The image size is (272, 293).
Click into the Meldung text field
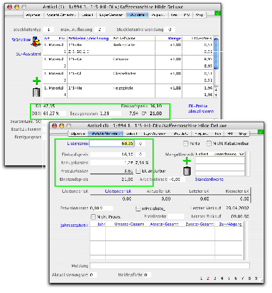[170, 266]
